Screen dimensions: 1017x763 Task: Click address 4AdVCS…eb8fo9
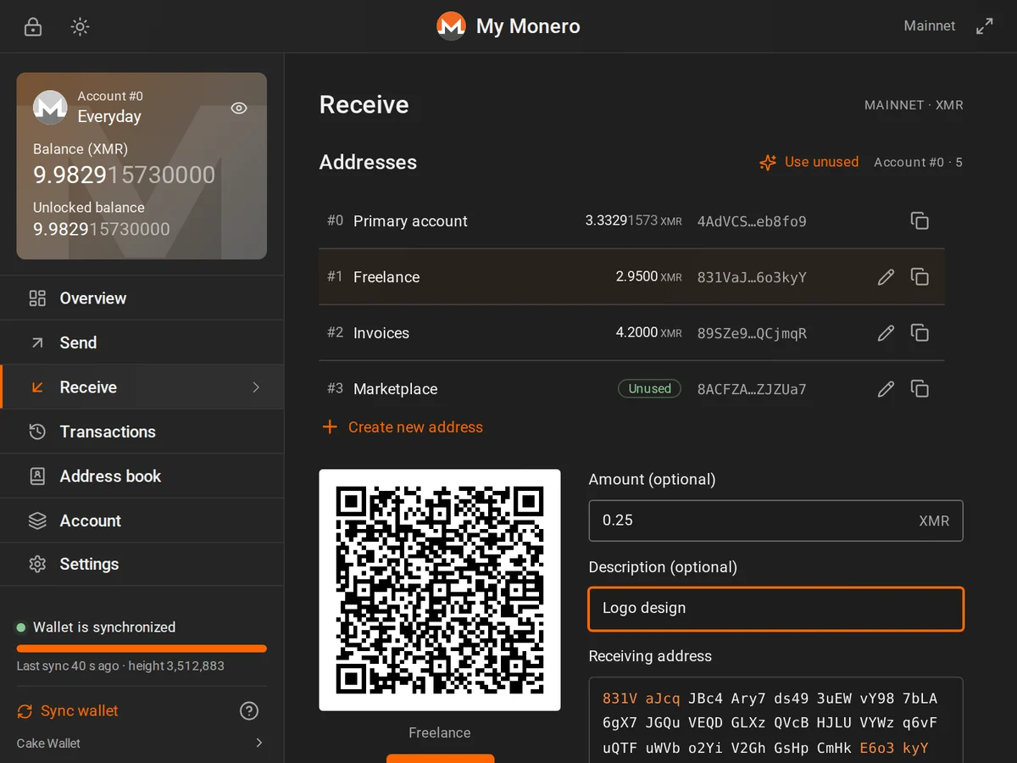point(752,221)
